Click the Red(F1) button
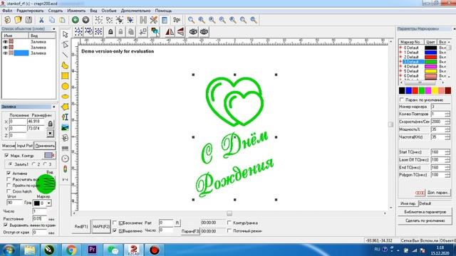This screenshot has height=256, width=456. [x=81, y=226]
